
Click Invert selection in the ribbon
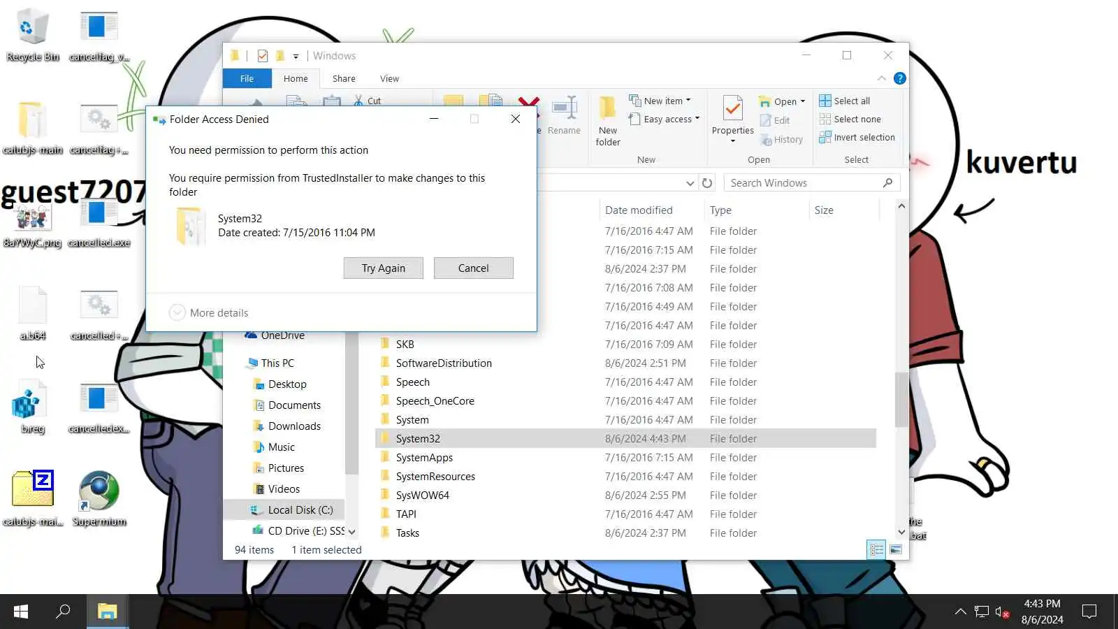point(857,137)
